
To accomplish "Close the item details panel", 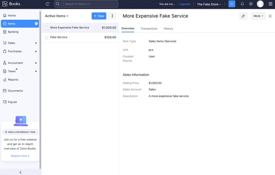I will click(270, 16).
